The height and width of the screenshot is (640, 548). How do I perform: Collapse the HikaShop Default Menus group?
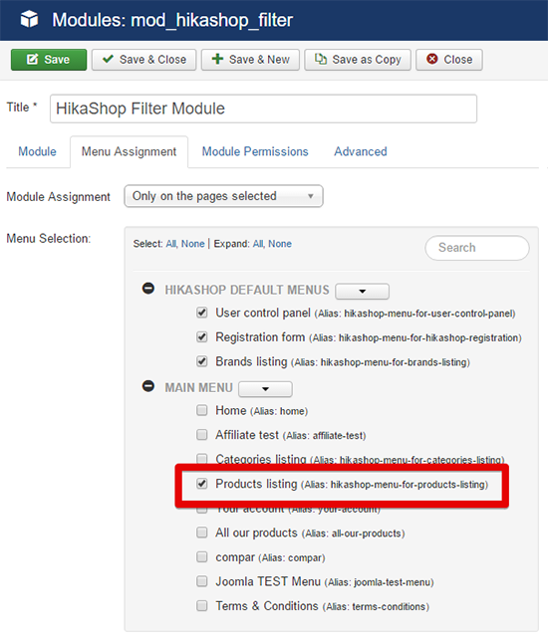click(147, 289)
